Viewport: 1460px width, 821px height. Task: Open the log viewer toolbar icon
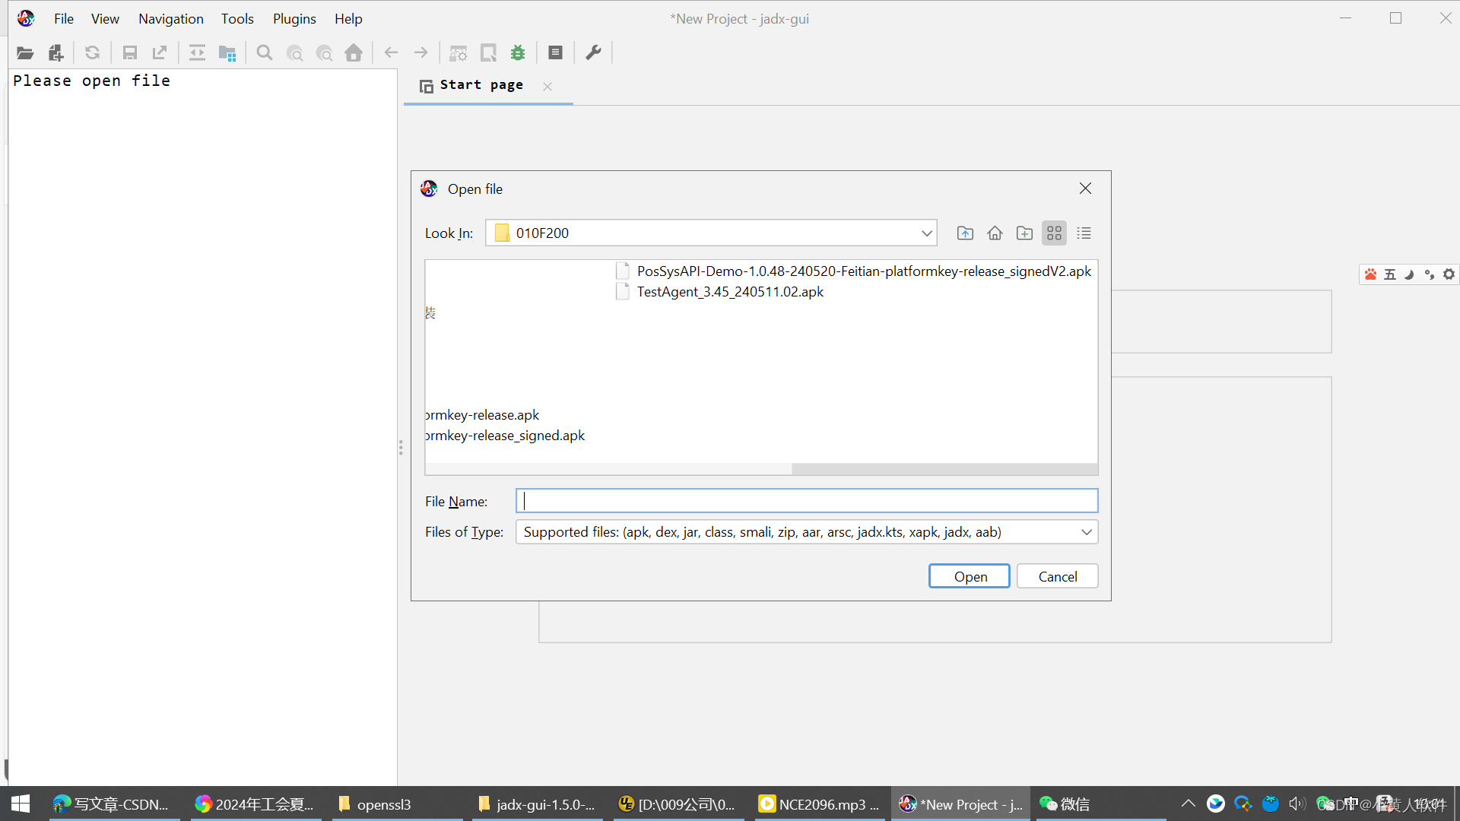555,52
